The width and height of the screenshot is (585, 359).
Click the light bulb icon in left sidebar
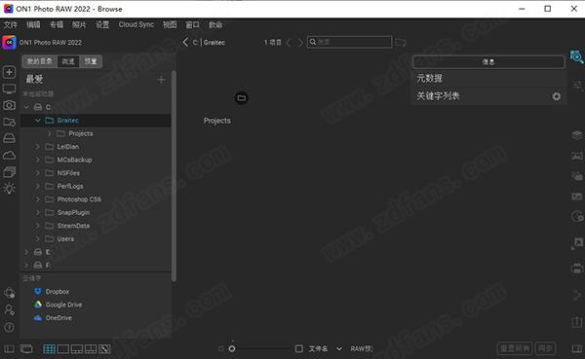point(10,188)
